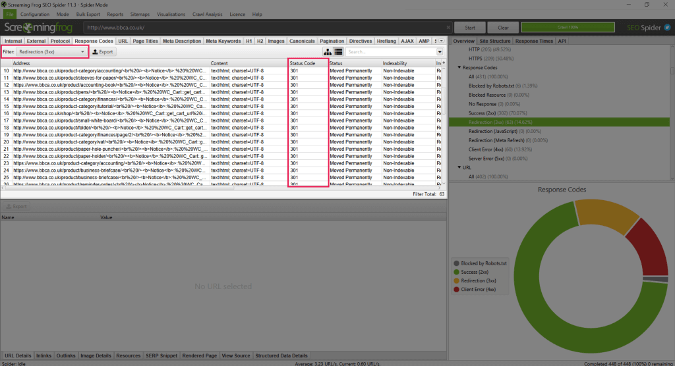The height and width of the screenshot is (366, 675).
Task: Open the Crawl Analysis menu
Action: 207,14
